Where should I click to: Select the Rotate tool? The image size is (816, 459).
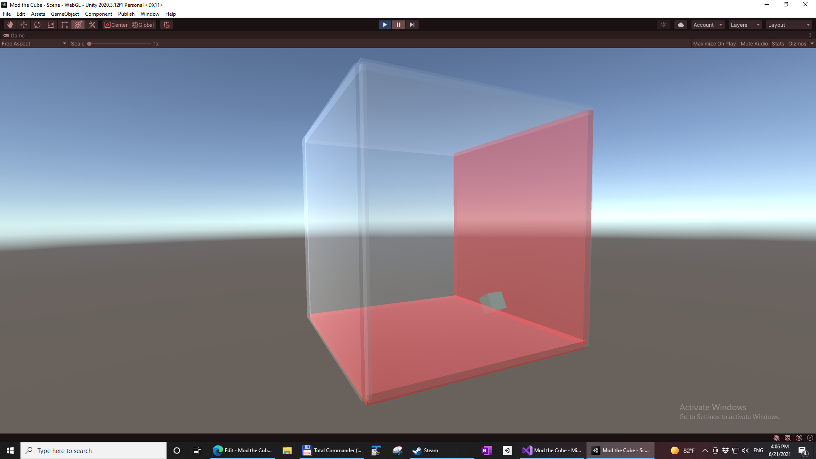(x=37, y=25)
